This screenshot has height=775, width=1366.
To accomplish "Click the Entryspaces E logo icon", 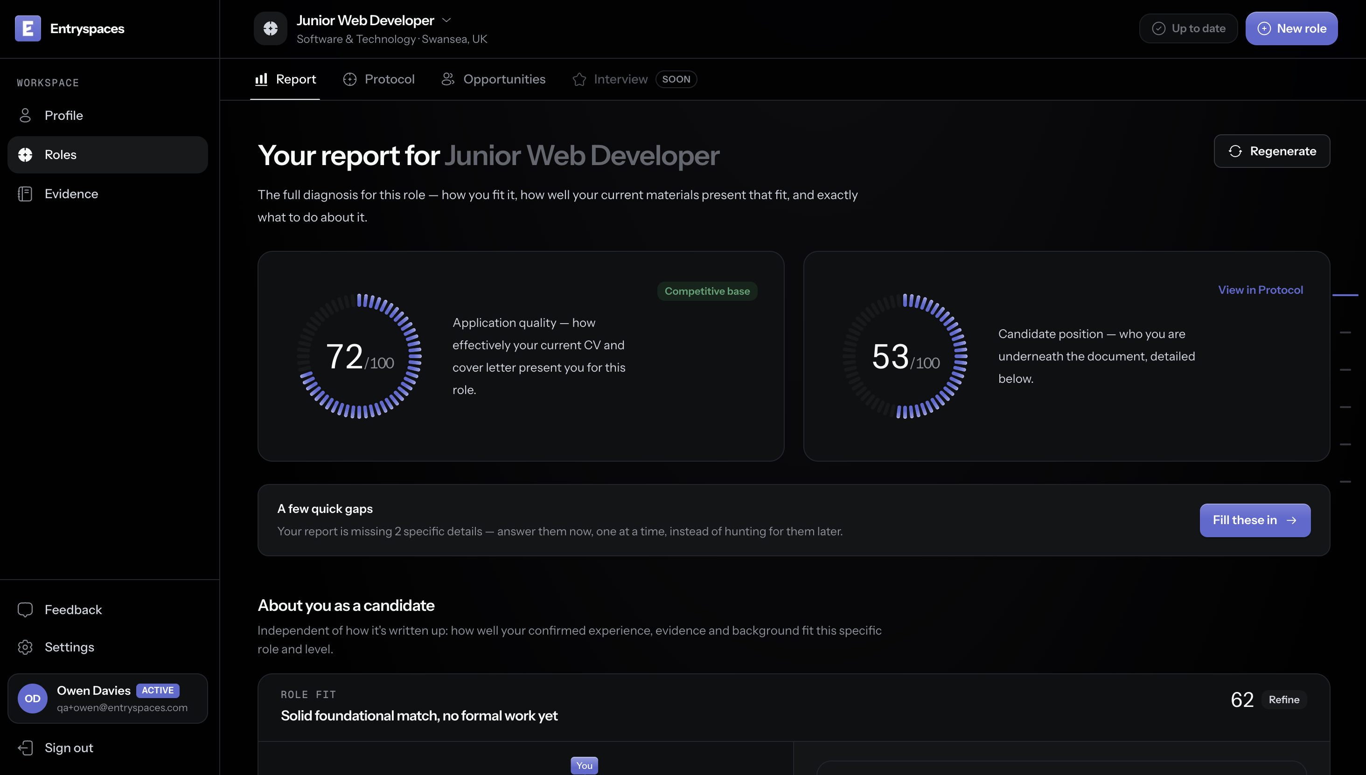I will [x=28, y=28].
